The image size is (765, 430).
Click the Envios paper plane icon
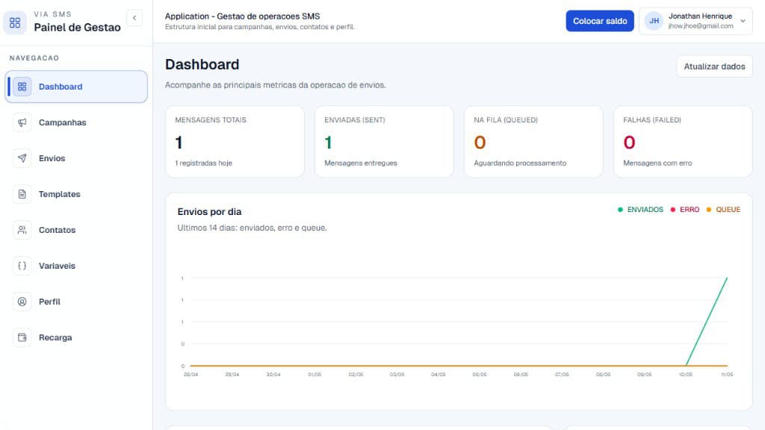[x=22, y=158]
